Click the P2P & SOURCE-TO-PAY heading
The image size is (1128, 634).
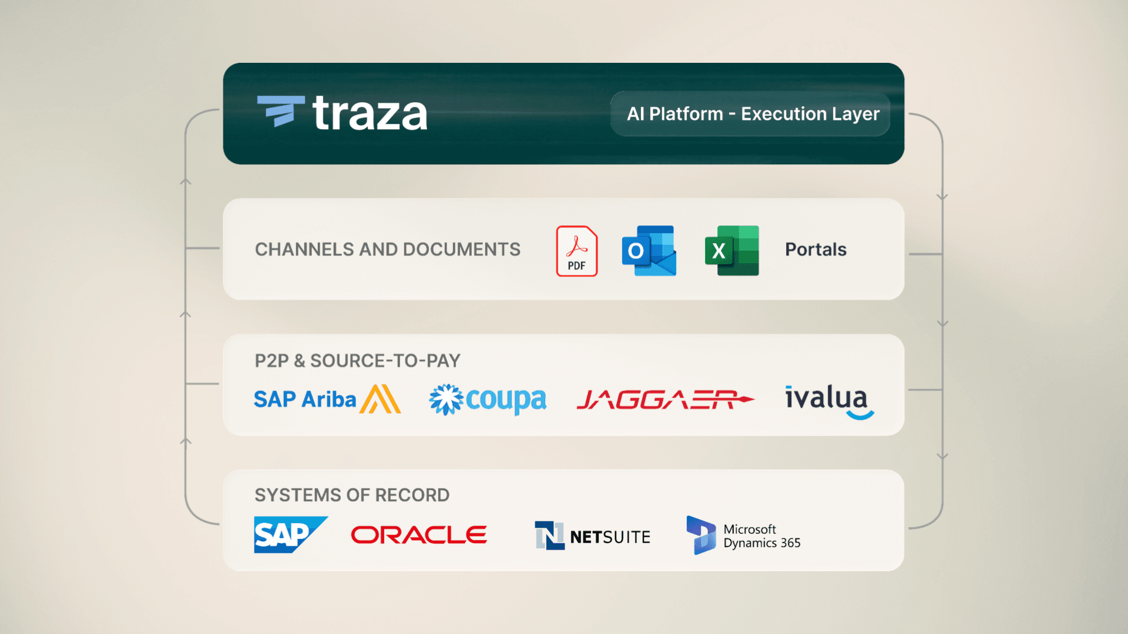357,360
